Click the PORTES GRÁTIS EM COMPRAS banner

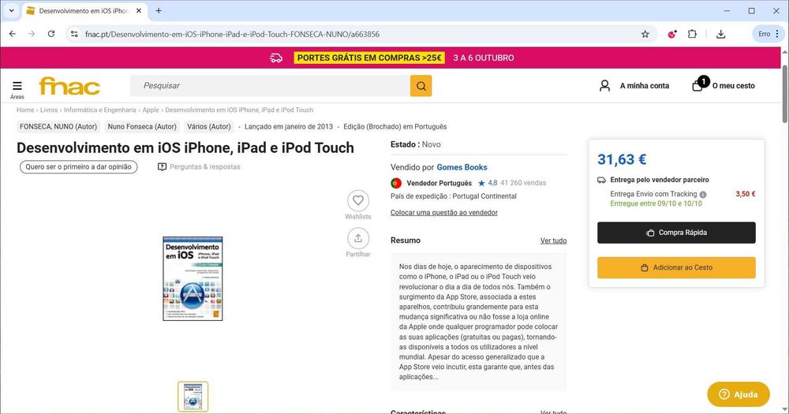click(x=369, y=58)
